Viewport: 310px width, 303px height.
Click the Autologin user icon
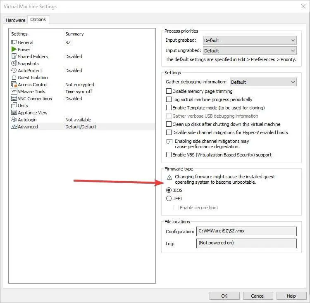coord(14,119)
